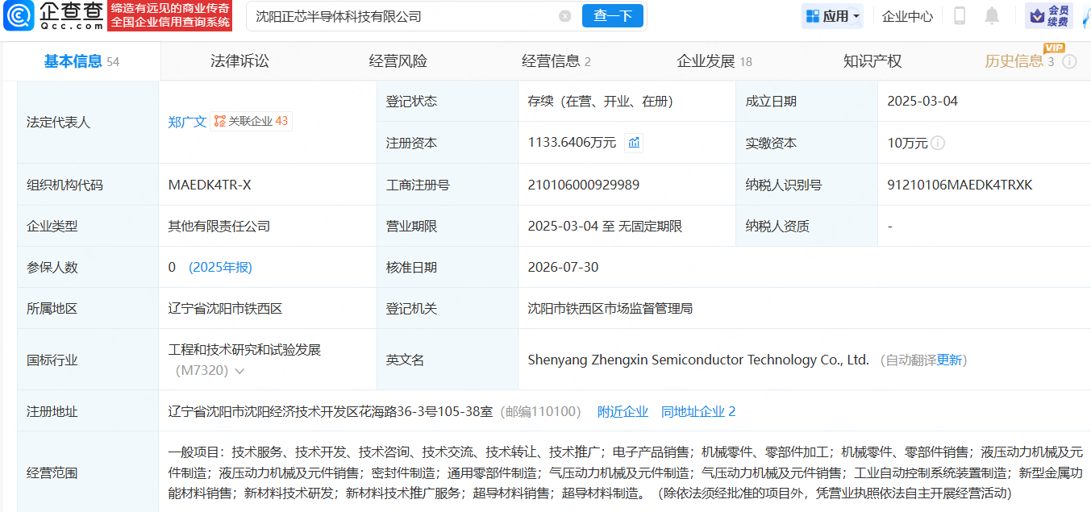Open legal representative 郑广文 profile link
The image size is (1091, 512).
(187, 122)
